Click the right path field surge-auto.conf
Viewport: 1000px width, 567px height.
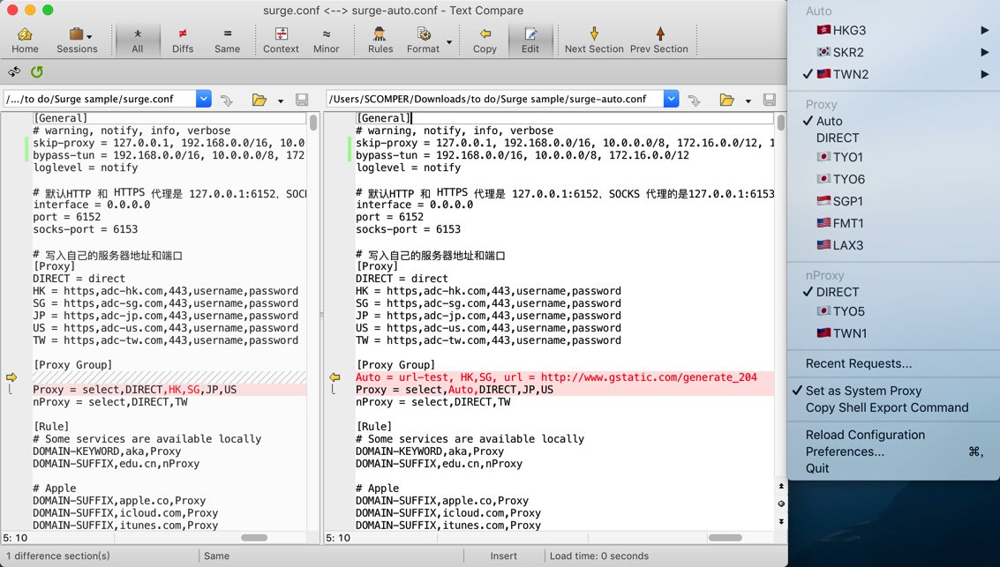495,99
